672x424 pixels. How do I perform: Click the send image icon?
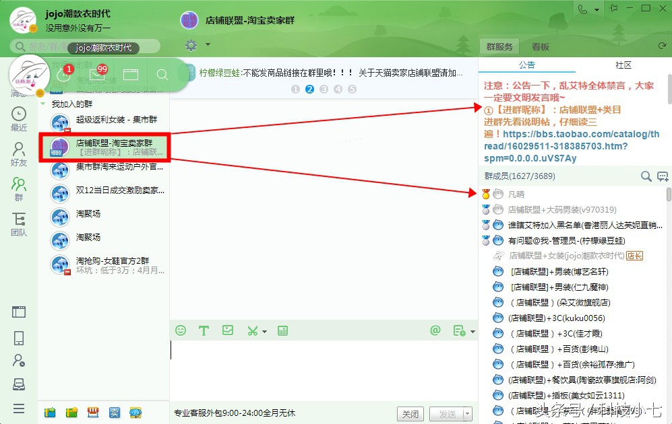(227, 330)
